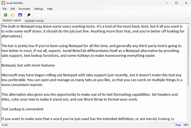Toggle Wrap in the status bar

(x=178, y=125)
